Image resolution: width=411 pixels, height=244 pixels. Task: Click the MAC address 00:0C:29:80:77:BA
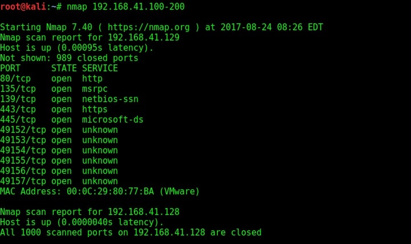tap(111, 192)
